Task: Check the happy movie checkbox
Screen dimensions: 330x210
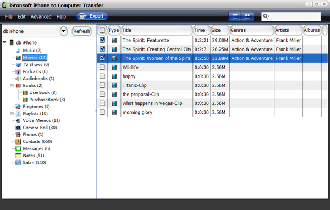Action: [x=102, y=76]
